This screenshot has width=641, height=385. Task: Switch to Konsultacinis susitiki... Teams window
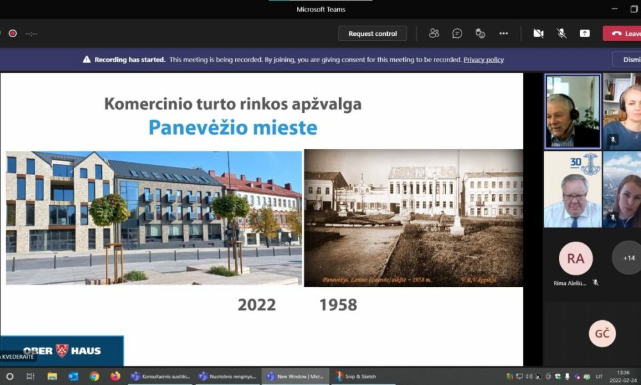click(x=160, y=377)
